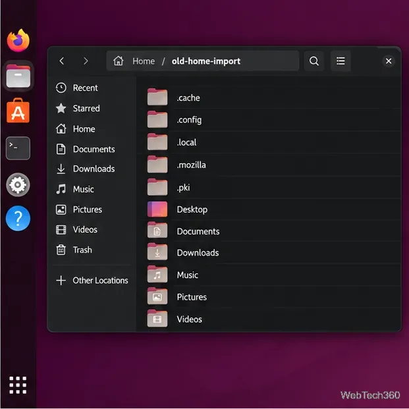The width and height of the screenshot is (409, 409).
Task: Select the ".config" file name
Action: point(189,120)
